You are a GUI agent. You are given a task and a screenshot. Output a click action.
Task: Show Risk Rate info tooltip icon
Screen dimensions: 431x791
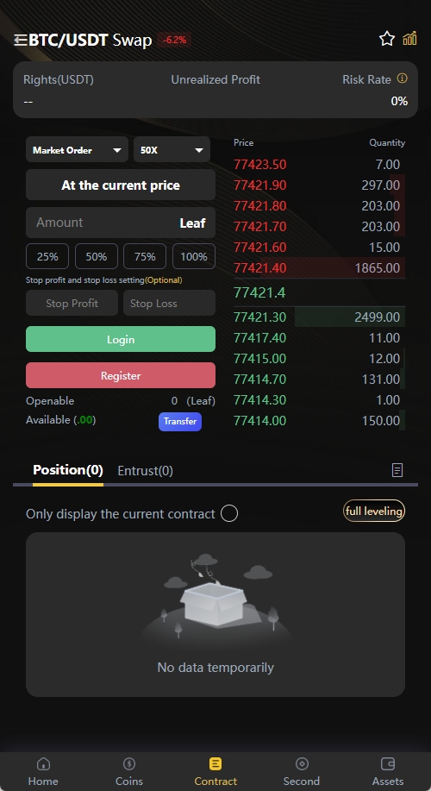(x=402, y=78)
